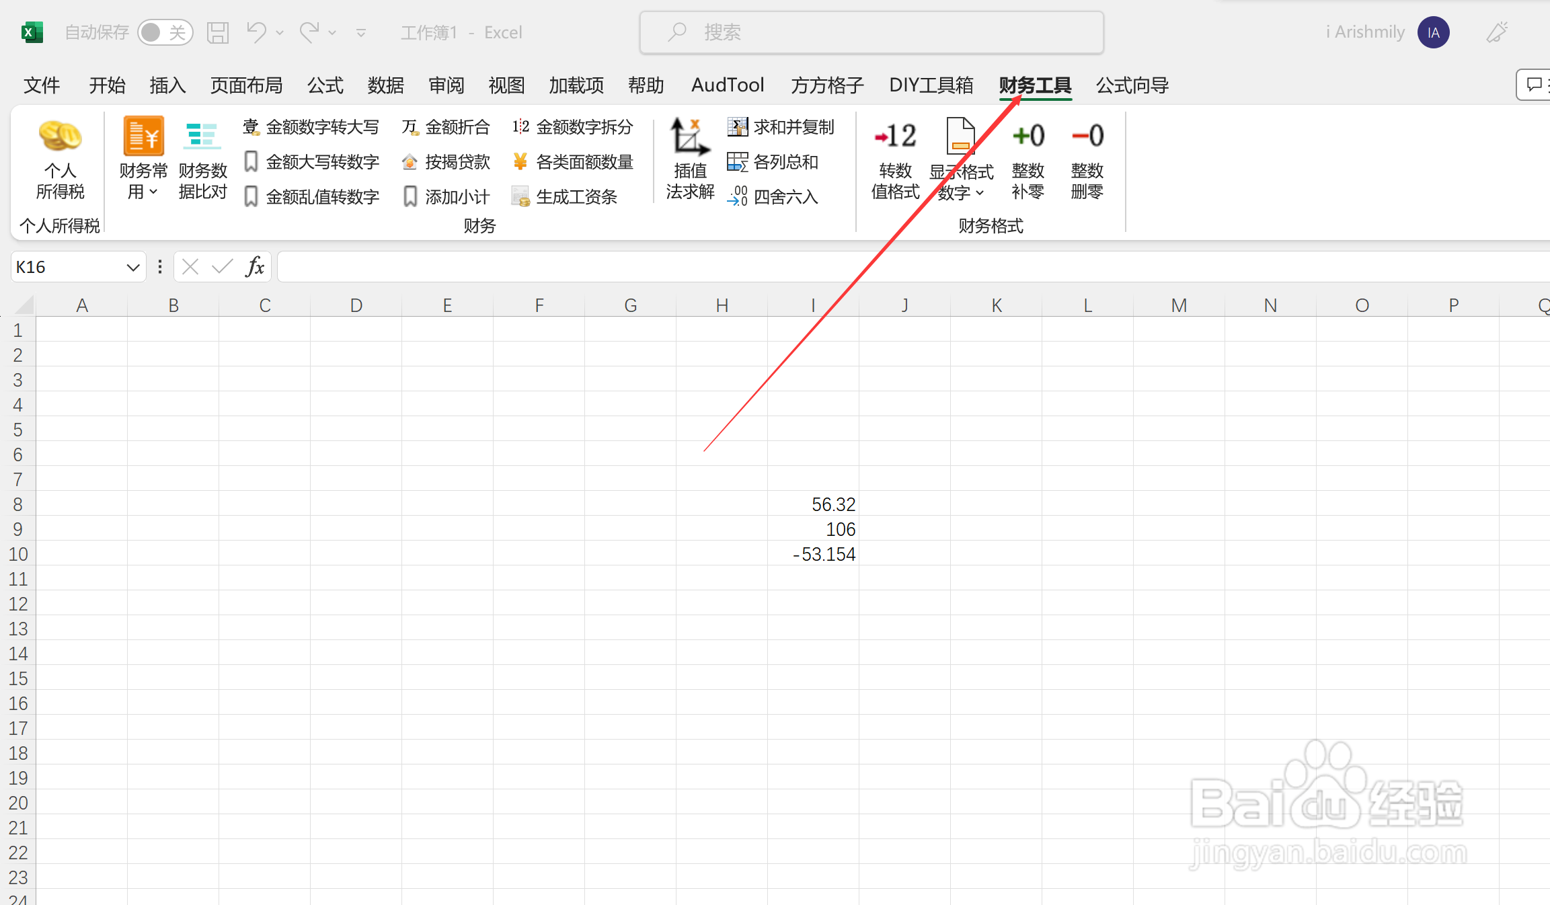1550x905 pixels.
Task: Click the 添加小计 command
Action: 446,197
